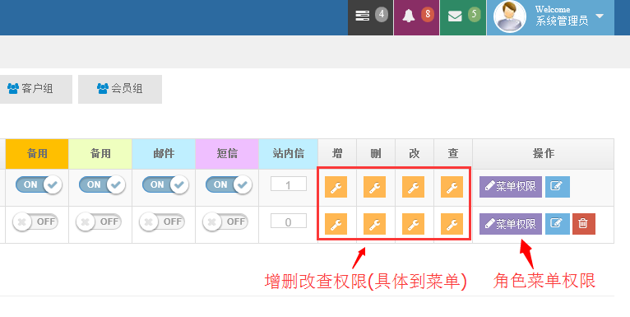
Task: Expand the 系统管理员 user dropdown arrow
Action: (x=600, y=16)
